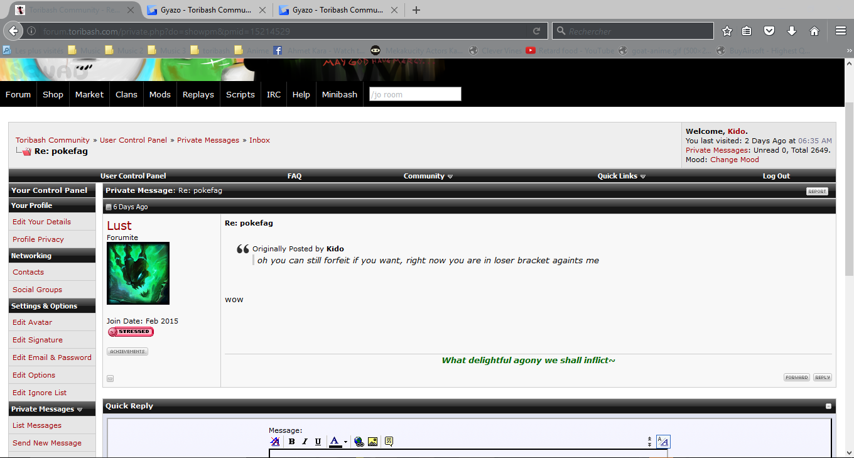Apply the current font color A button

(x=335, y=442)
